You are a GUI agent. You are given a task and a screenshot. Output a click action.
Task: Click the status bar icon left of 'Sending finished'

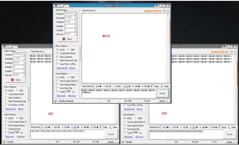click(56, 101)
